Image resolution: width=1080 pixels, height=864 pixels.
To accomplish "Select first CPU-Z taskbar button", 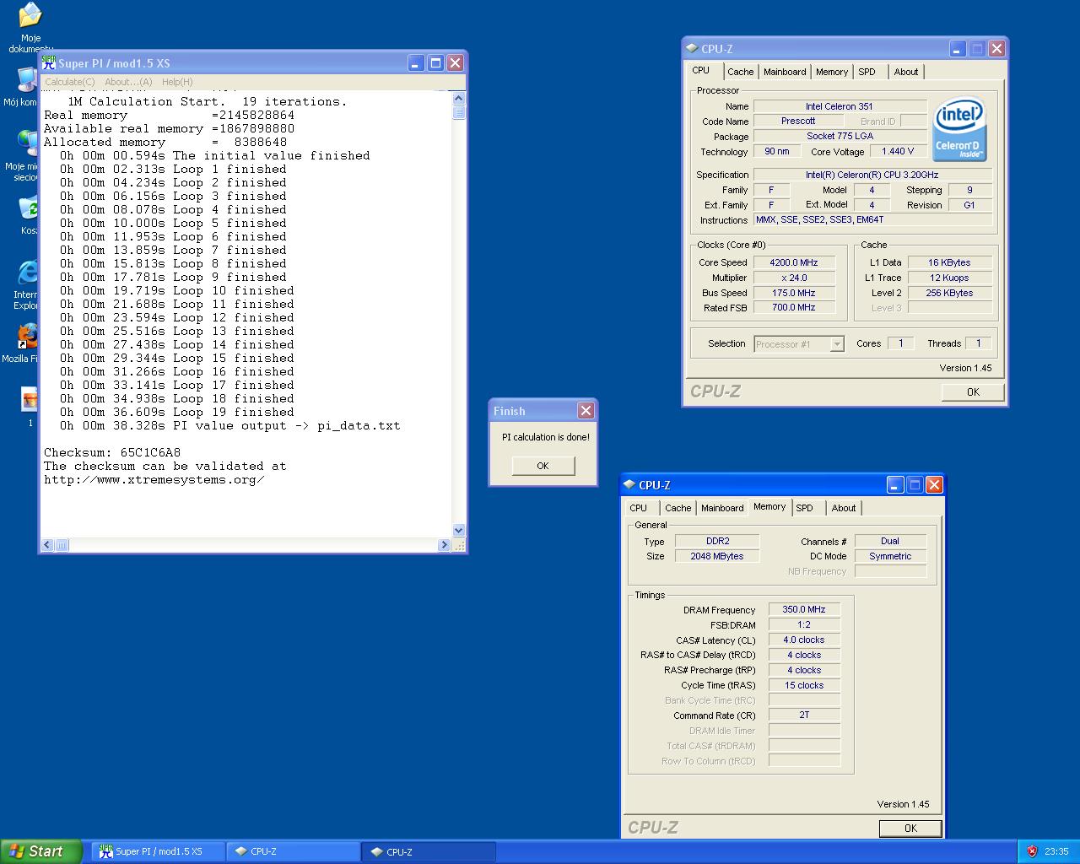I will coord(293,852).
